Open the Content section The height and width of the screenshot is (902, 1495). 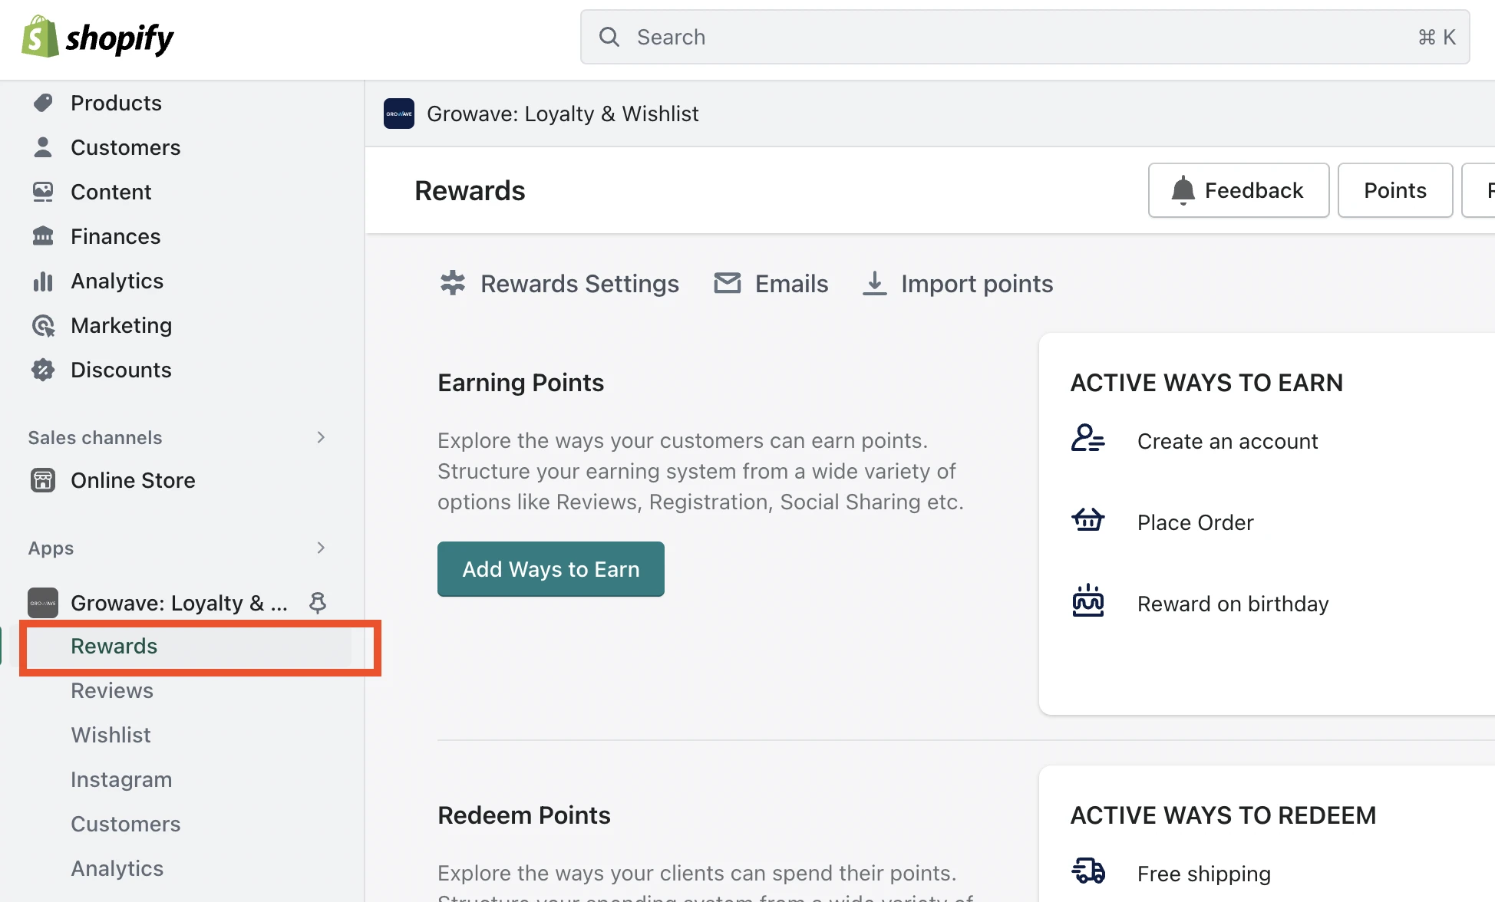(x=111, y=192)
